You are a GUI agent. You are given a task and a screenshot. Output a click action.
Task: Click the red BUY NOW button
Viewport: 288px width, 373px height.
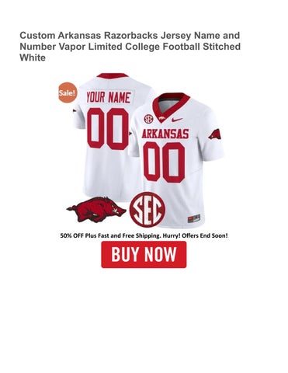144,254
